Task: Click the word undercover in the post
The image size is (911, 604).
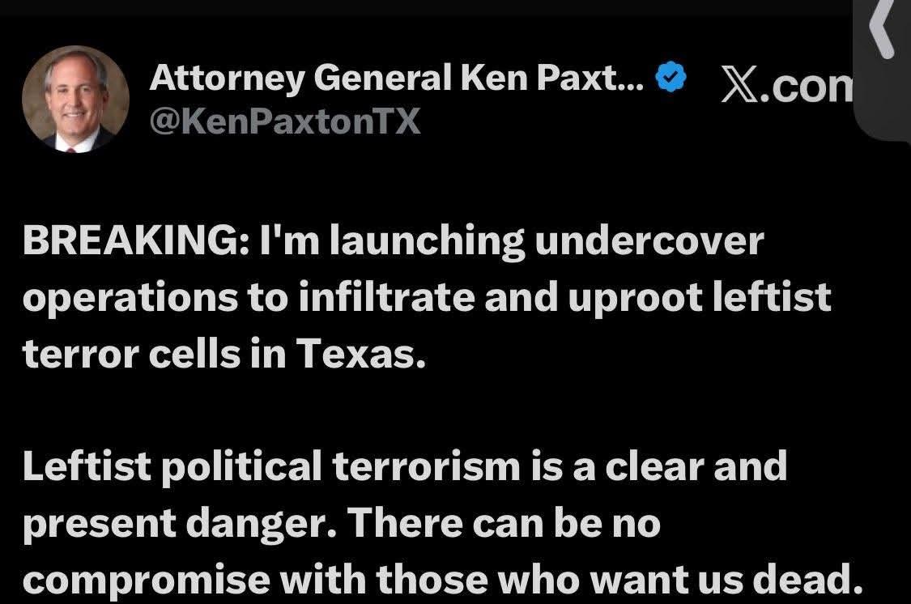Action: tap(649, 240)
